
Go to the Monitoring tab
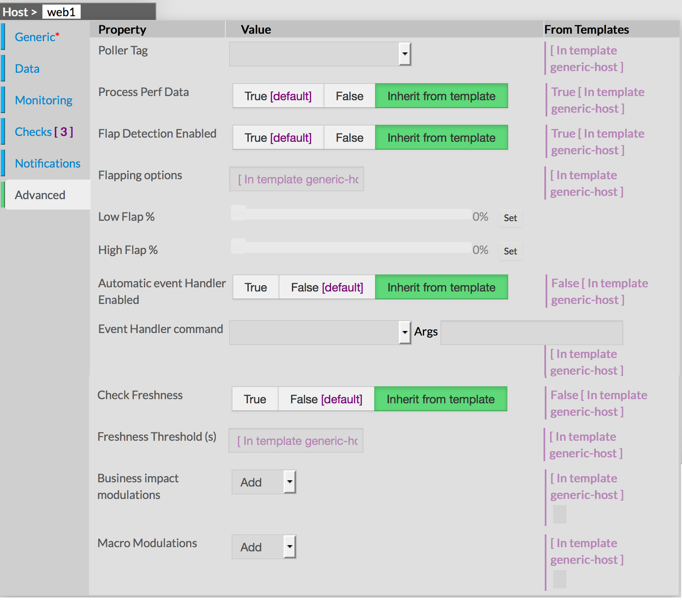43,100
